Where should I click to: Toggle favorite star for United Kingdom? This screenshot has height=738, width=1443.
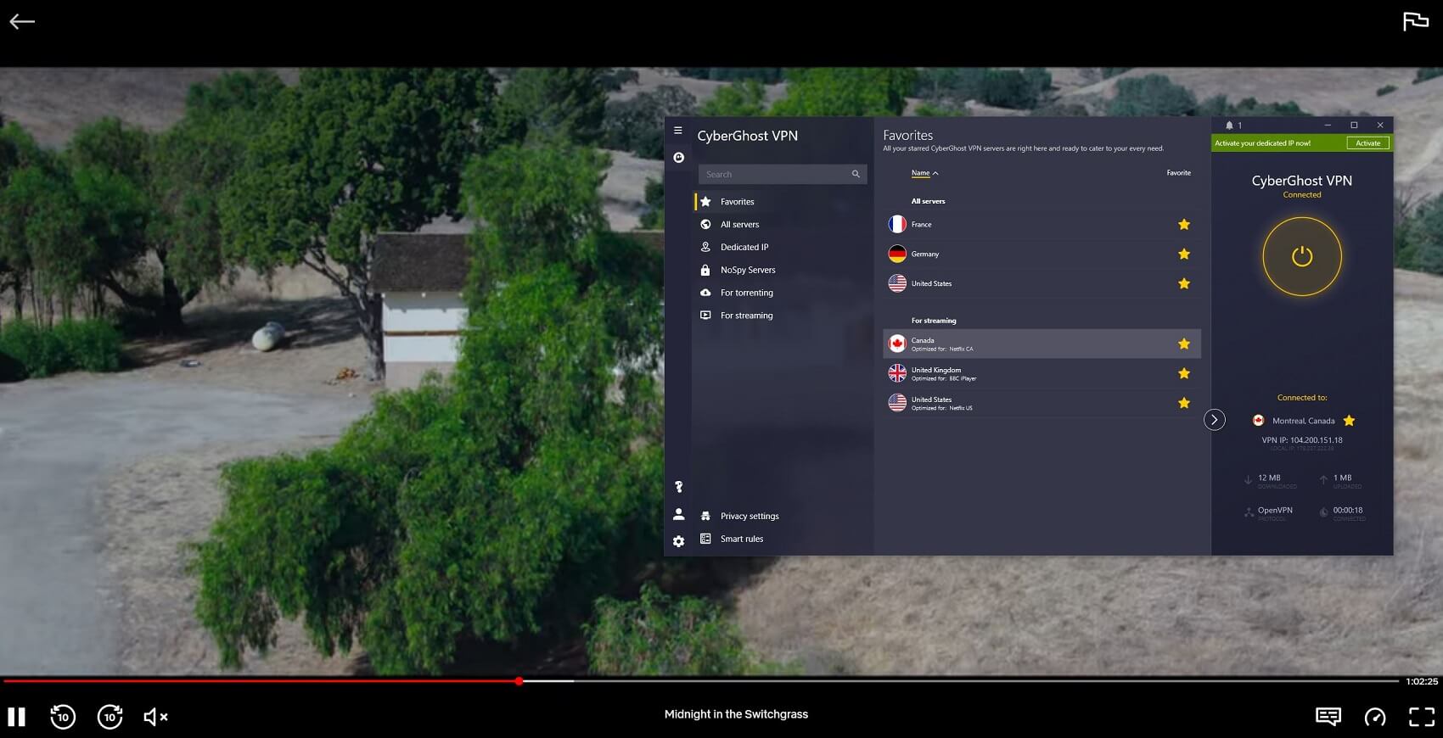click(1184, 373)
